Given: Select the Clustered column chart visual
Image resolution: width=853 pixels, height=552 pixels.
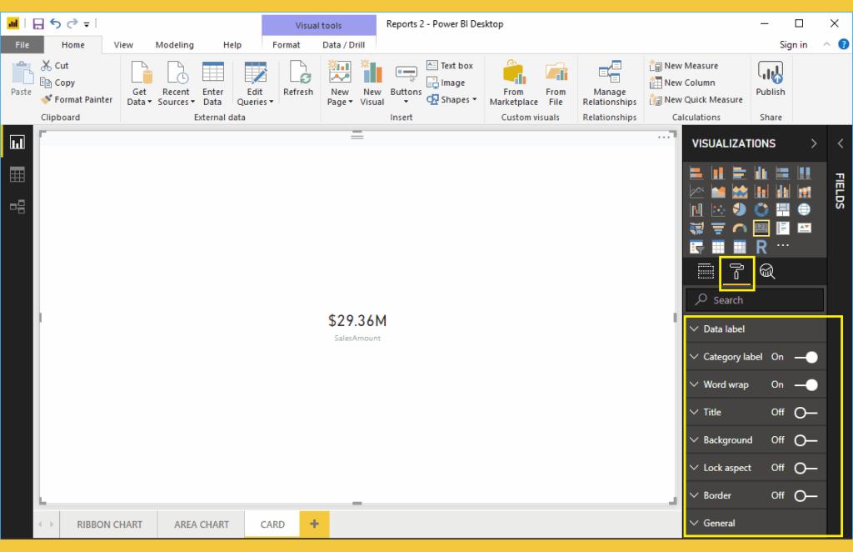Looking at the screenshot, I should [x=761, y=173].
